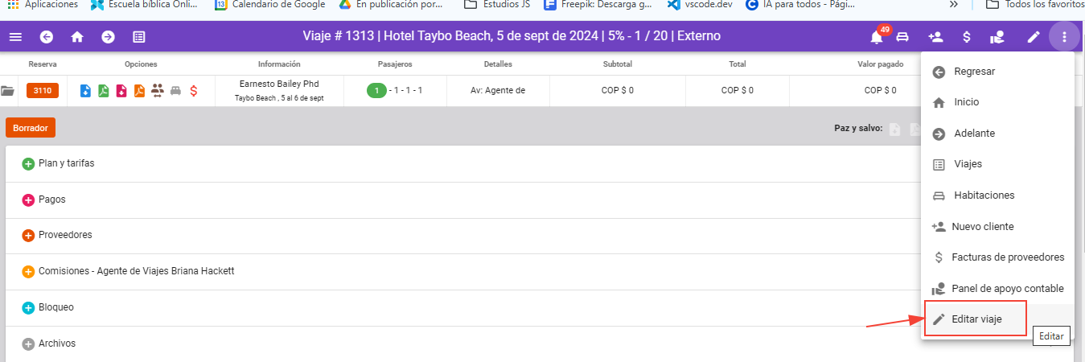This screenshot has width=1085, height=362.
Task: Click the three-dot more options button
Action: (1064, 37)
